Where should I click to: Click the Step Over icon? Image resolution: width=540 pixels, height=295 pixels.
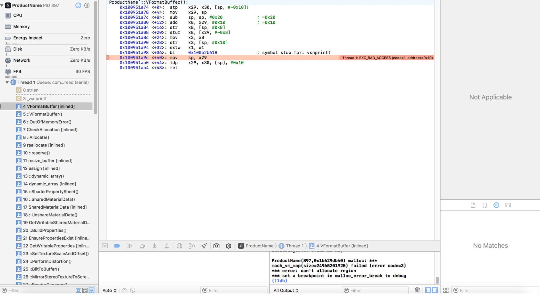(142, 246)
